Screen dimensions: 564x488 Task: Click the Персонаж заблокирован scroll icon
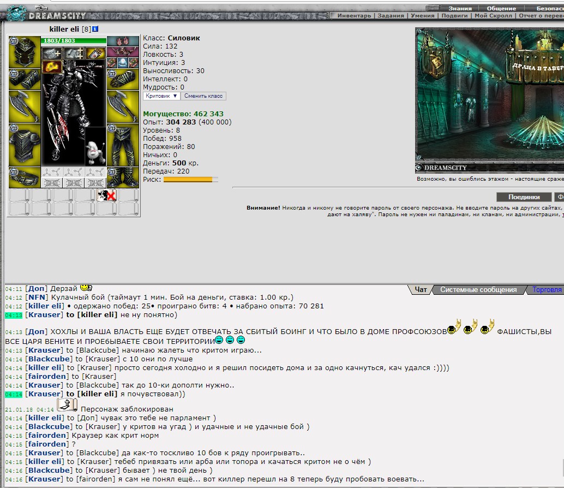click(x=67, y=405)
